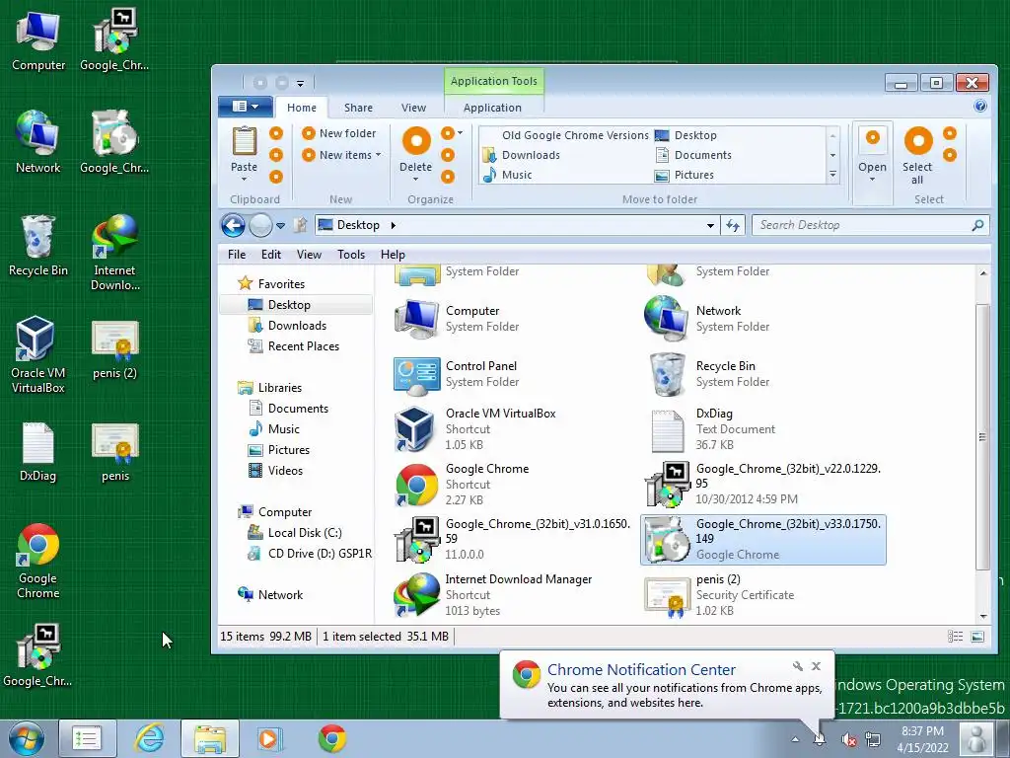Select Videos library in navigation pane
Screen dimensions: 1010x758
coord(285,471)
